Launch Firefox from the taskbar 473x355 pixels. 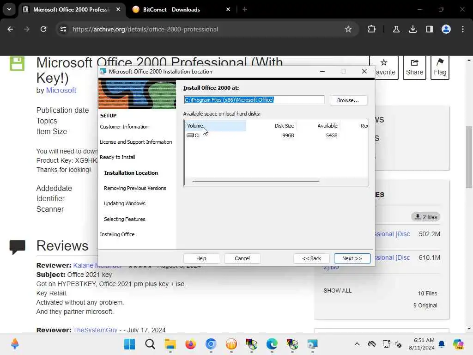(191, 344)
